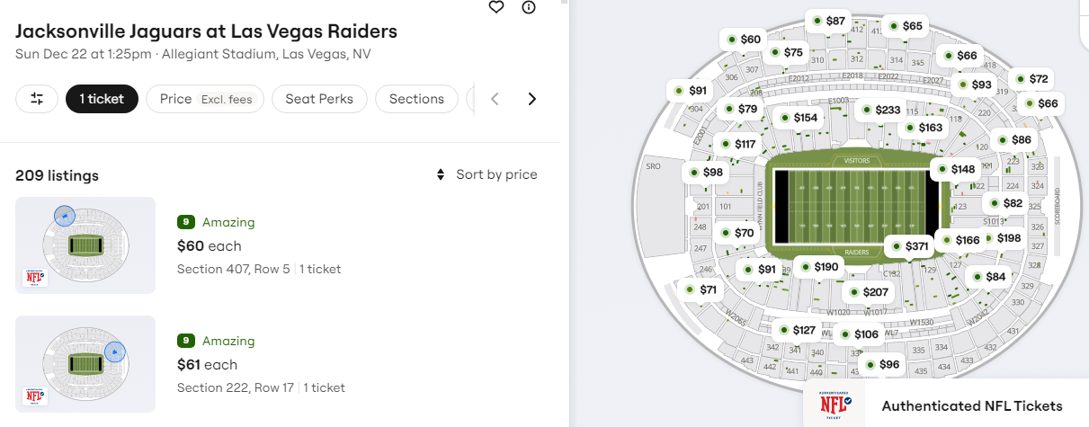Select the $371 seat map marker
1089x427 pixels.
908,245
